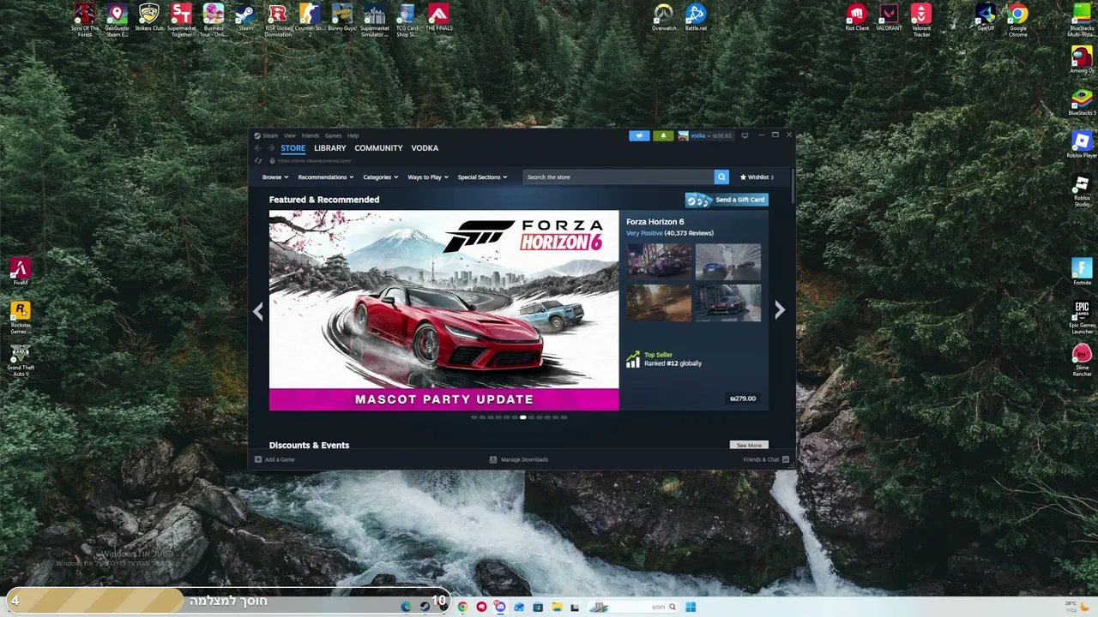The image size is (1098, 617).
Task: Open the Wishlist link
Action: coord(757,177)
